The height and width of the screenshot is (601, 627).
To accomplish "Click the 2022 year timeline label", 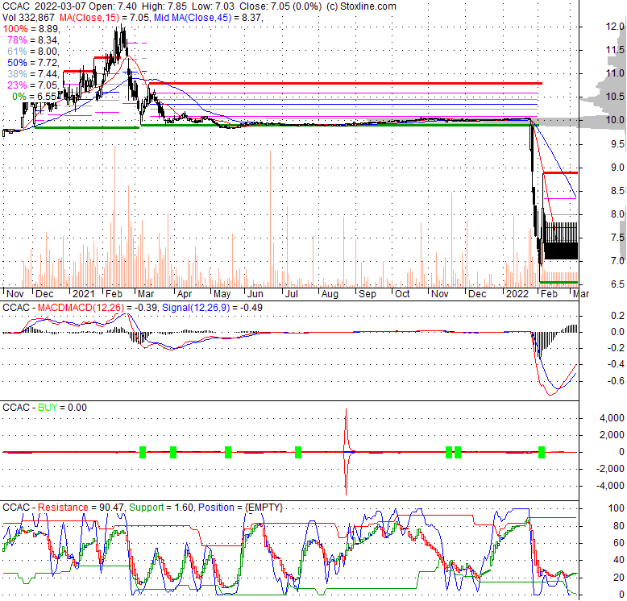I will (517, 294).
